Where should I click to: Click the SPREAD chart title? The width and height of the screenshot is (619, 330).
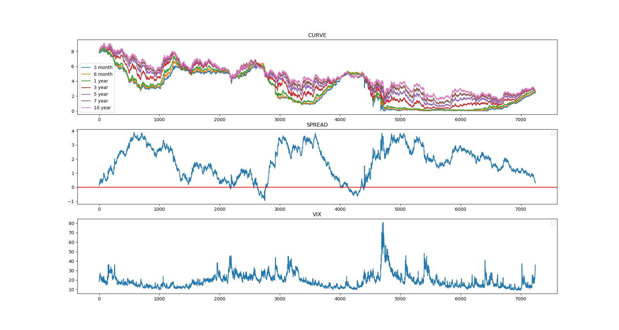317,125
